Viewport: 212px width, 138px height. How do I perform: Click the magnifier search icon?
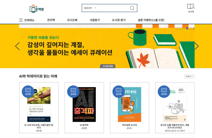coord(132,8)
